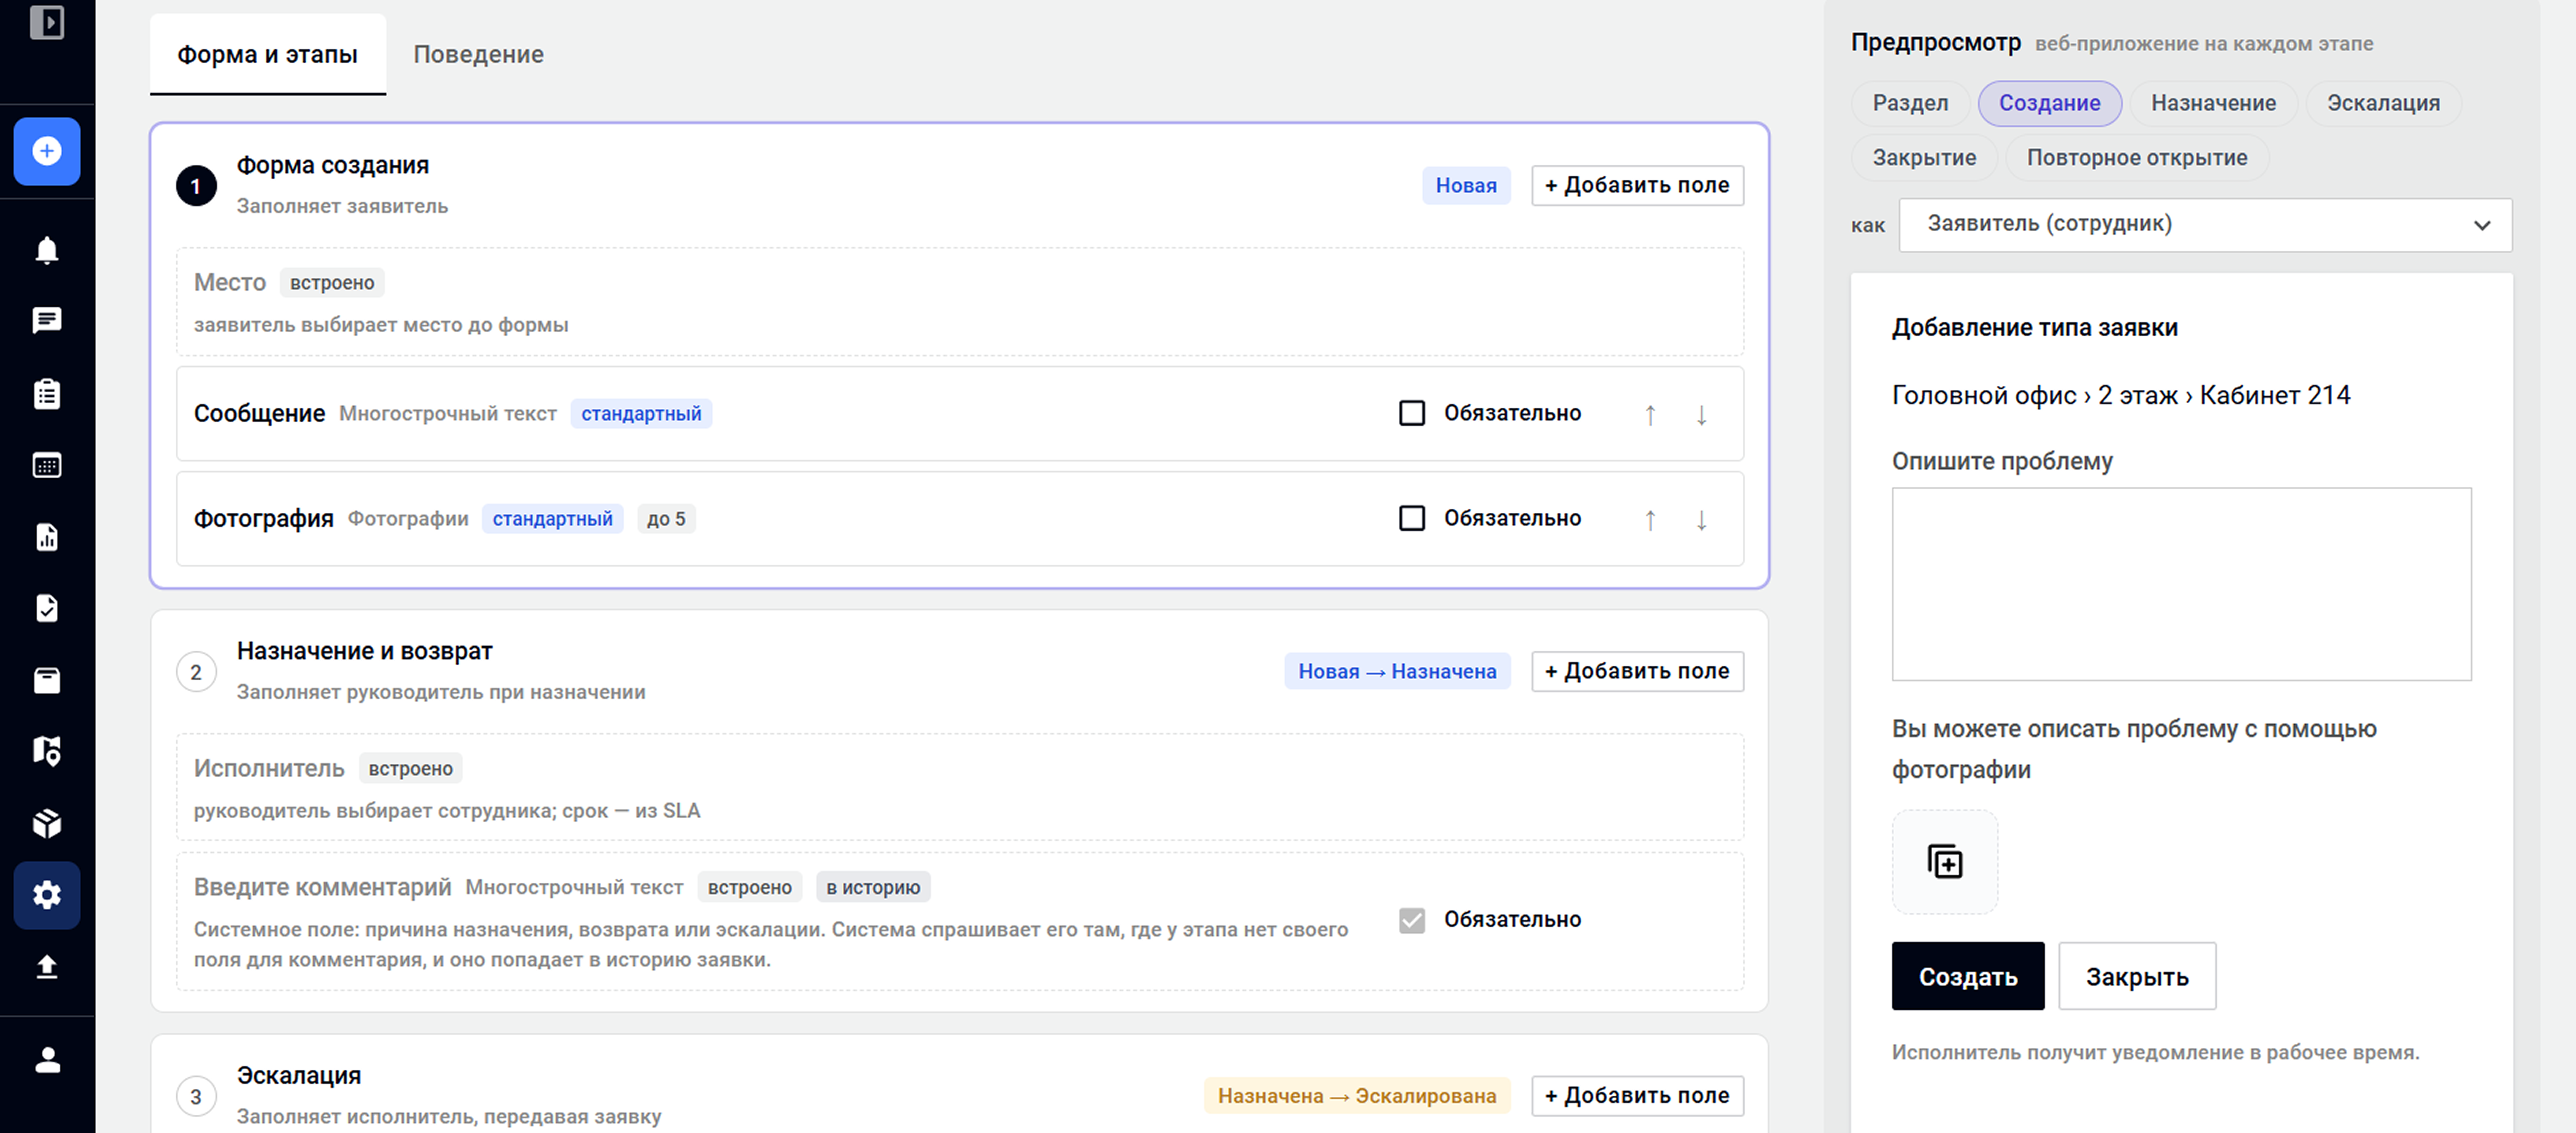Image resolution: width=2576 pixels, height=1133 pixels.
Task: Move the Фотография field up
Action: [x=1650, y=519]
